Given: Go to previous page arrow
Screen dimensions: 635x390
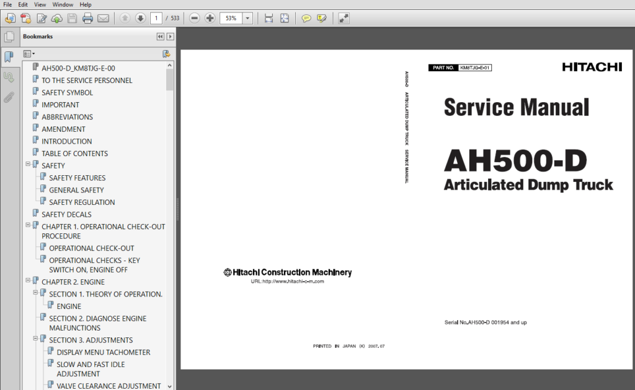Looking at the screenshot, I should 125,18.
